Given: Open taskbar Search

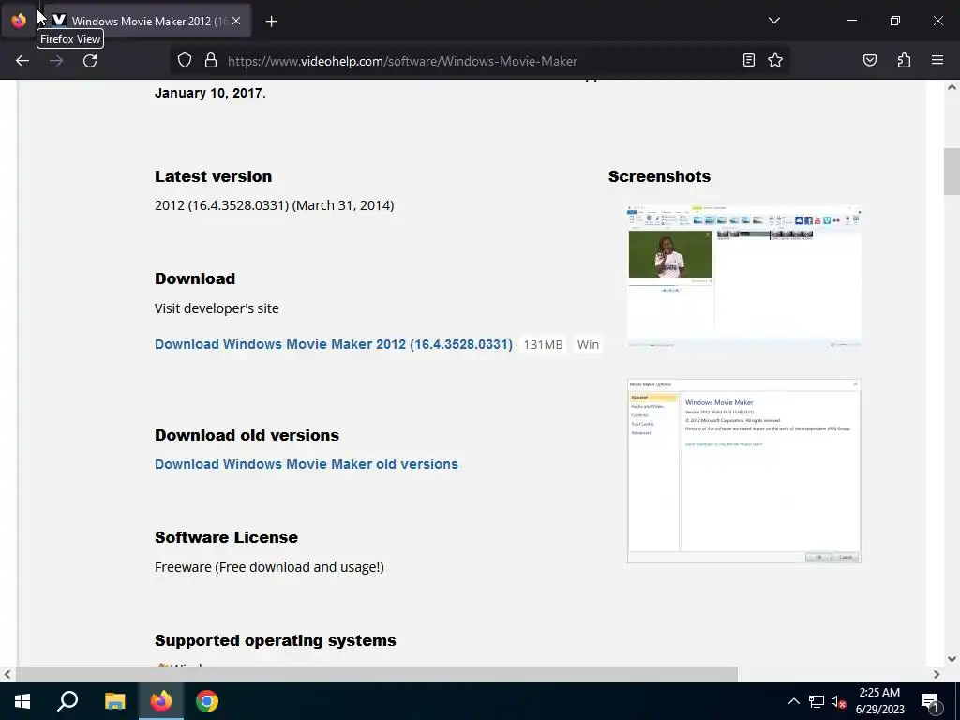Looking at the screenshot, I should pos(67,701).
